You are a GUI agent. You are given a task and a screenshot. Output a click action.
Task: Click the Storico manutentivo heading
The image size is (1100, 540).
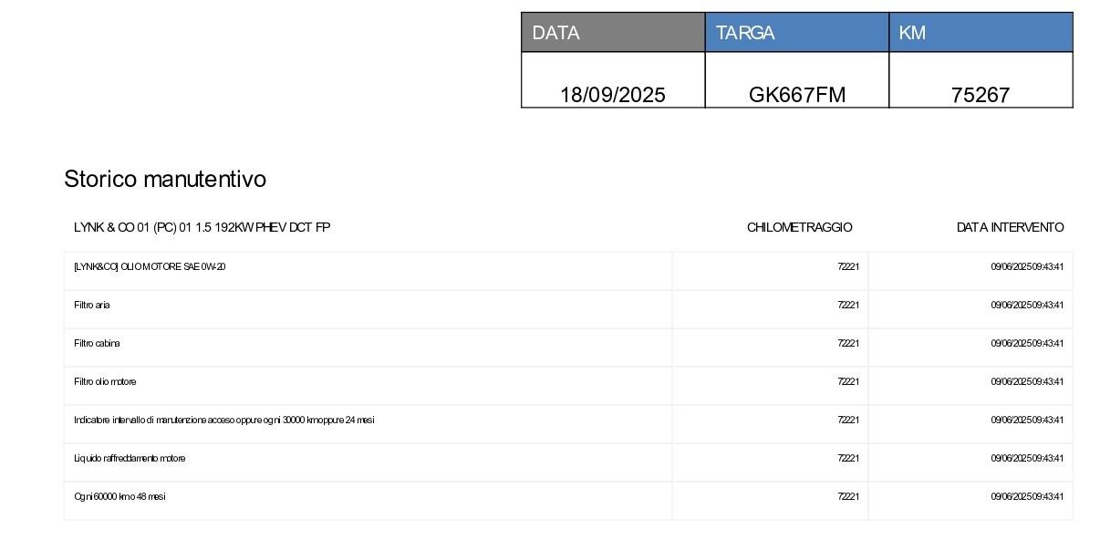165,179
